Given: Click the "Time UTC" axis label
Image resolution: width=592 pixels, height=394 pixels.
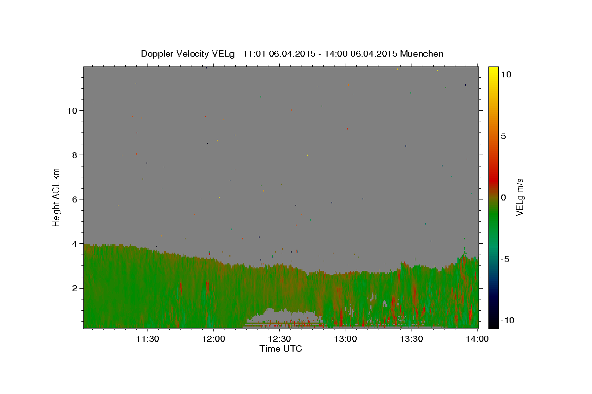Looking at the screenshot, I should click(281, 349).
